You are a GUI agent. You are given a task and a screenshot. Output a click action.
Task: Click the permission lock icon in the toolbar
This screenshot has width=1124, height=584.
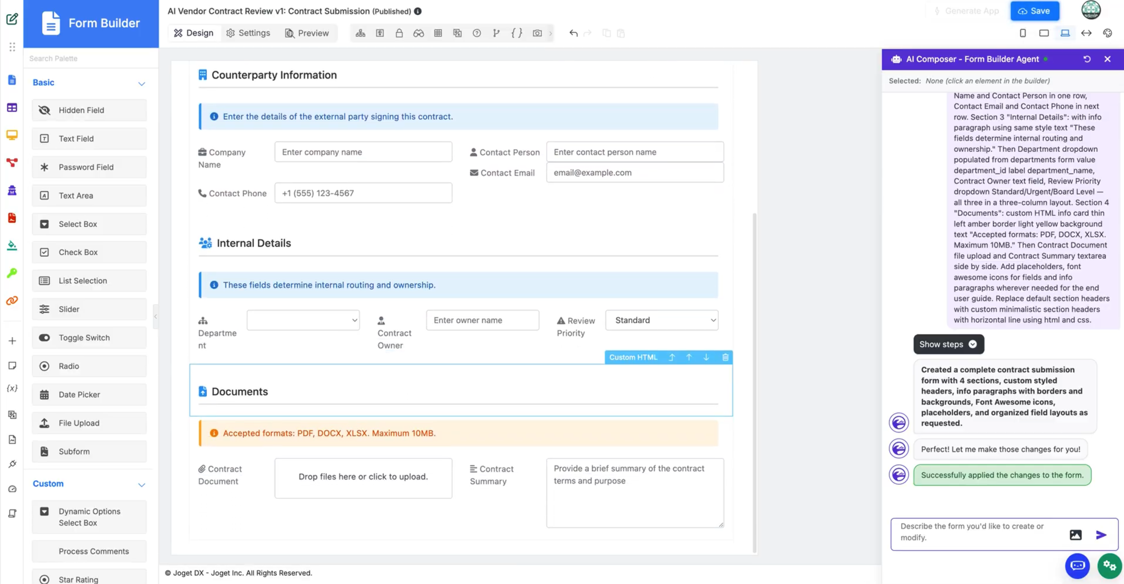[399, 33]
